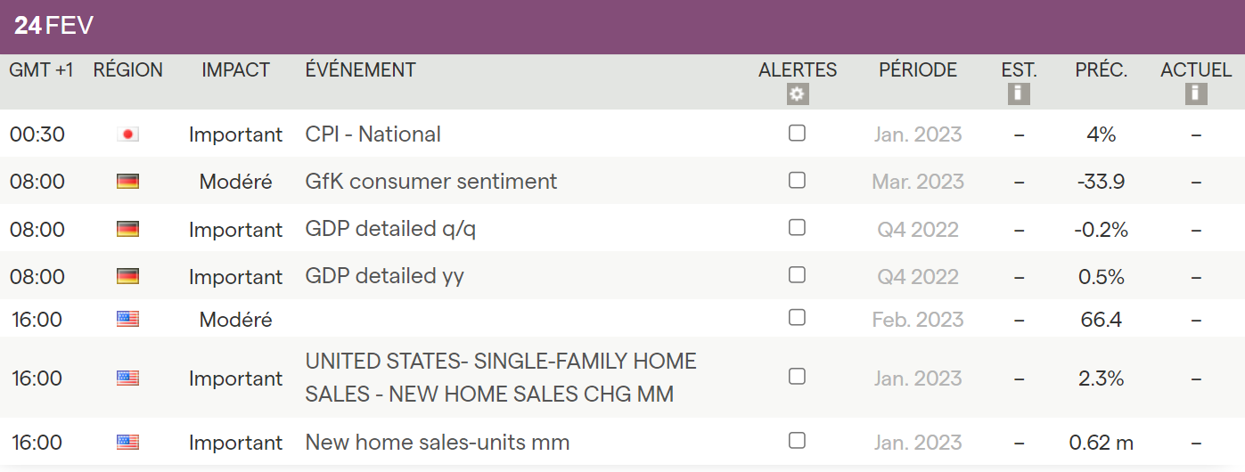Viewport: 1245px width, 472px height.
Task: Check the alert box for the 66.4 row
Action: (x=797, y=317)
